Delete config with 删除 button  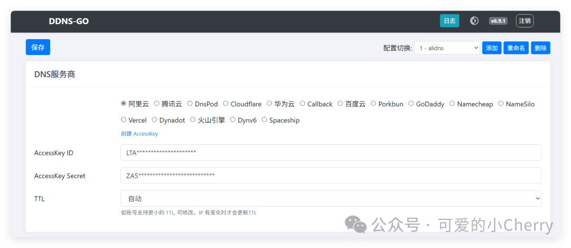pos(540,48)
